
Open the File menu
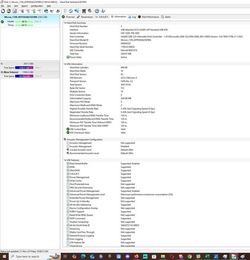pyautogui.click(x=2, y=6)
